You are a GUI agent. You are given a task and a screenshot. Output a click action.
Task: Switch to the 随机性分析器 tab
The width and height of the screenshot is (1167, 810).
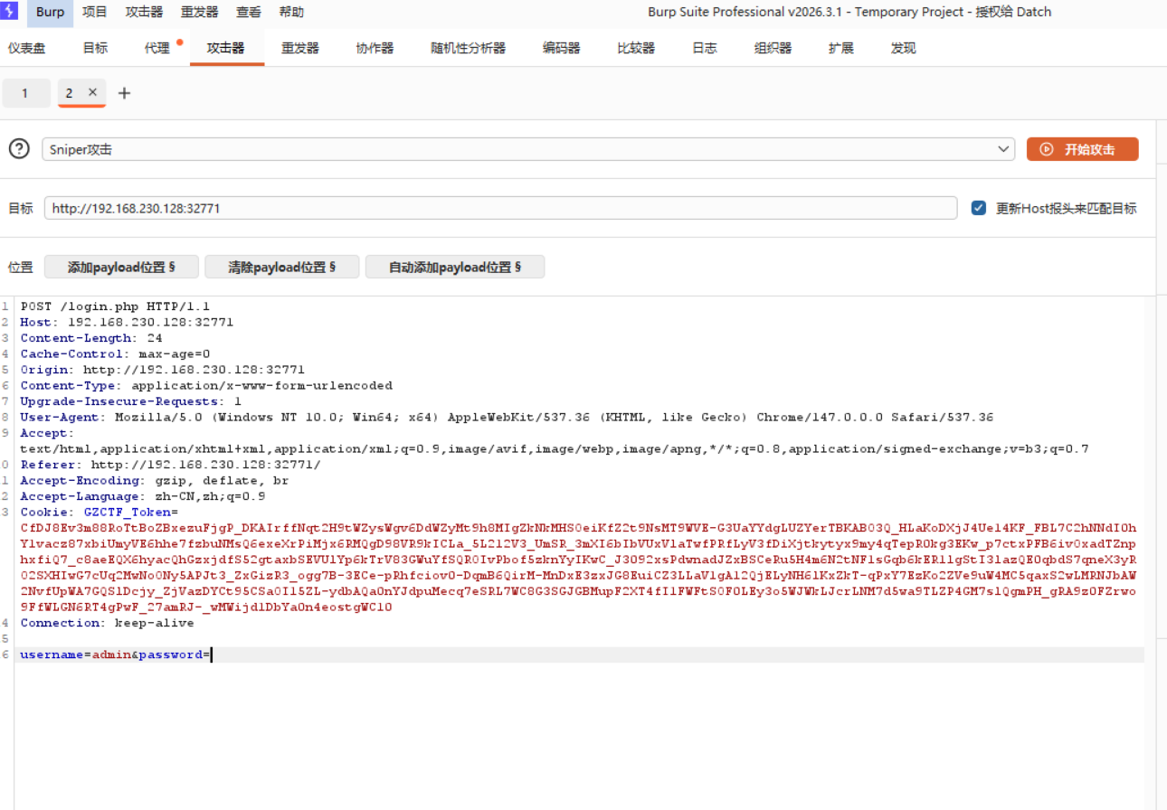[x=468, y=48]
